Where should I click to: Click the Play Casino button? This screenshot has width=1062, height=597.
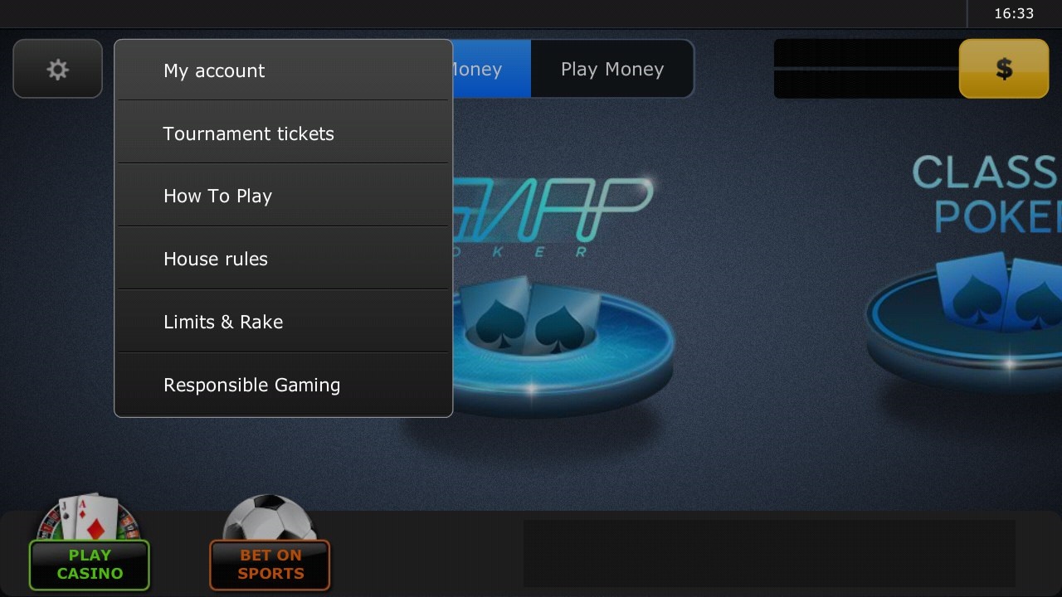pos(90,565)
